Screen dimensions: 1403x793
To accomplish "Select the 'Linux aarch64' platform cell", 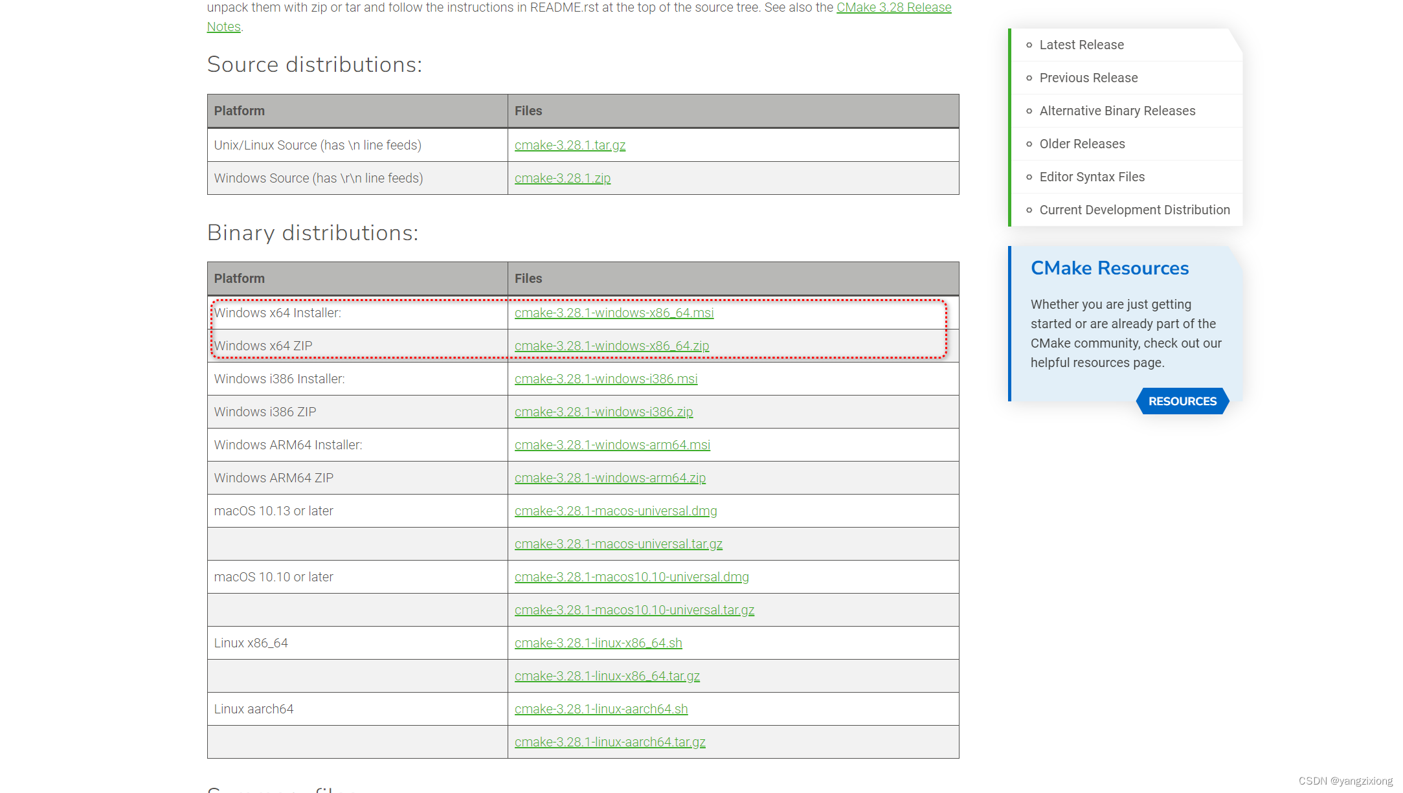I will [357, 709].
